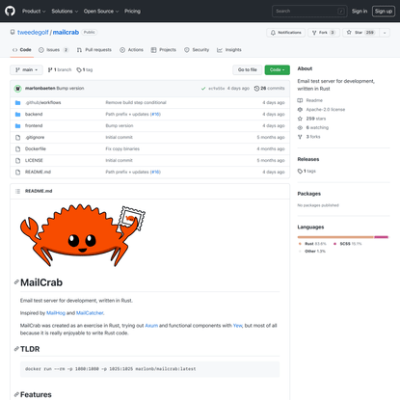This screenshot has height=400, width=400.
Task: Open the mailcrab repository link
Action: coord(66,32)
